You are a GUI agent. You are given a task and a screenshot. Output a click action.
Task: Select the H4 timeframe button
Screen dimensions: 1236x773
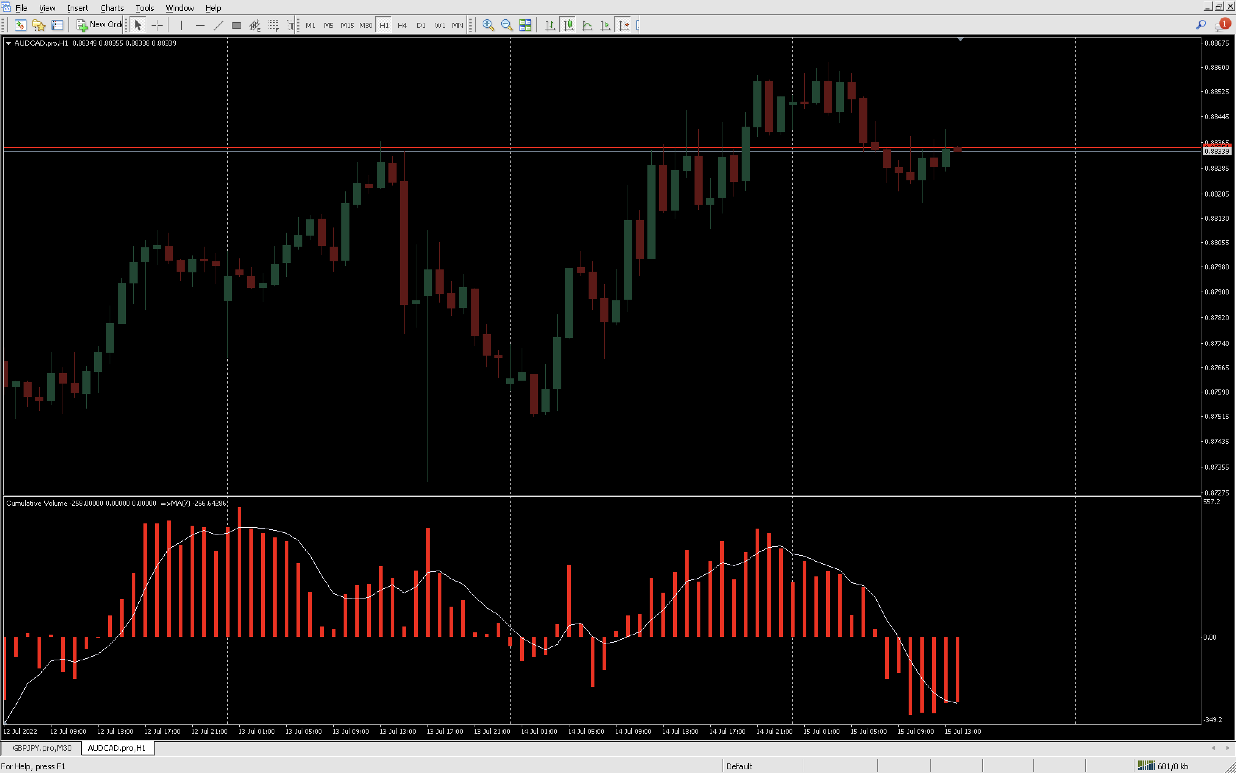402,25
